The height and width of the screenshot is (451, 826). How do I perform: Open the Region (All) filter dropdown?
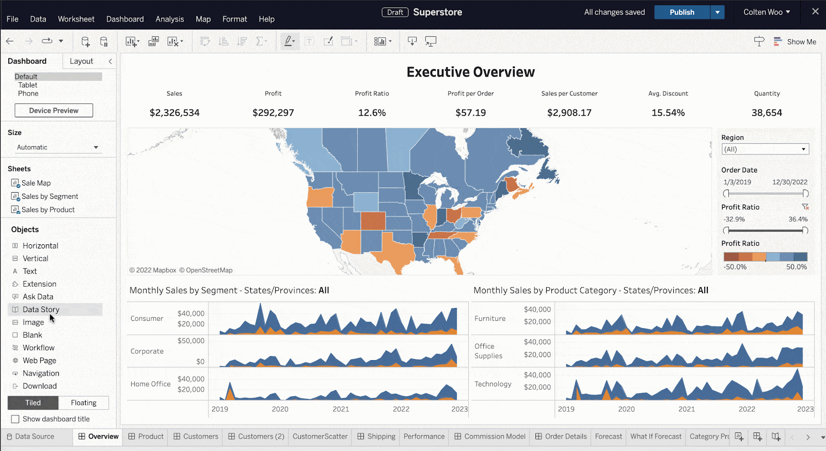[x=765, y=149]
